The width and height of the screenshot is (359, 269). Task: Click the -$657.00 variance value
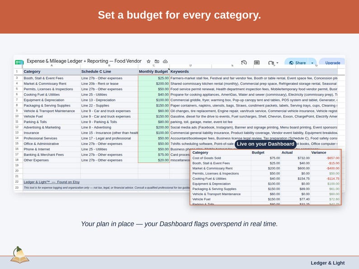(x=333, y=158)
